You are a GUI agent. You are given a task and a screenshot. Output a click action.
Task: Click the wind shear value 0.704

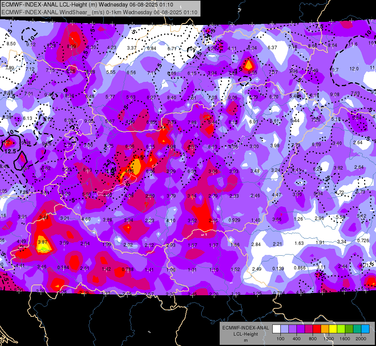(279, 293)
